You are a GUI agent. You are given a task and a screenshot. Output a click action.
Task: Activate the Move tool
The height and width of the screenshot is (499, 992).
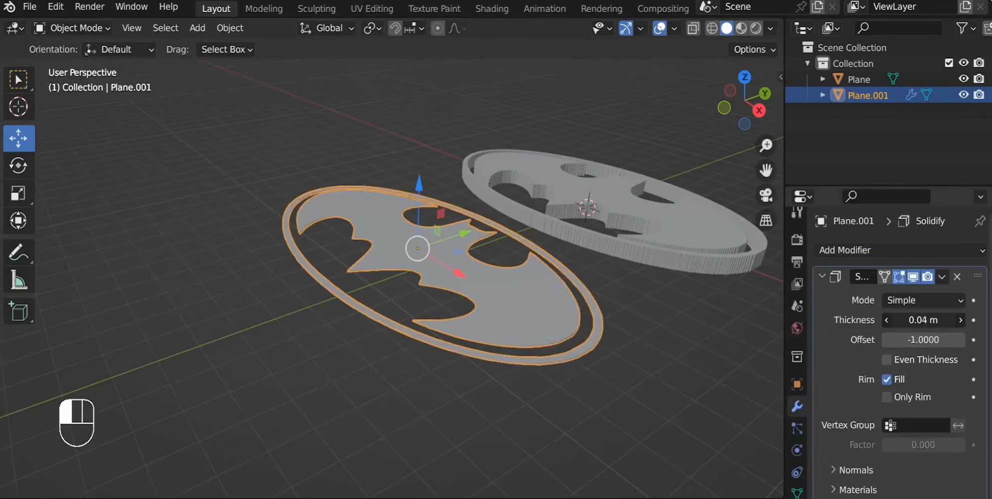[18, 138]
